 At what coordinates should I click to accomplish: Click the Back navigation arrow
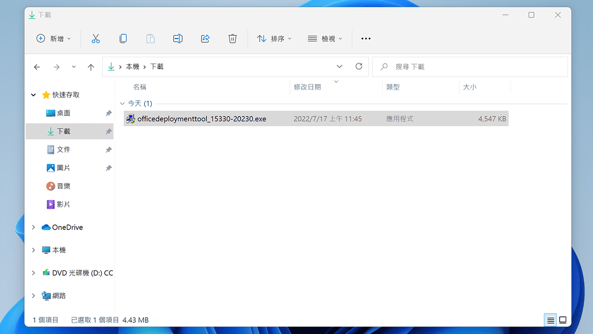coord(37,66)
